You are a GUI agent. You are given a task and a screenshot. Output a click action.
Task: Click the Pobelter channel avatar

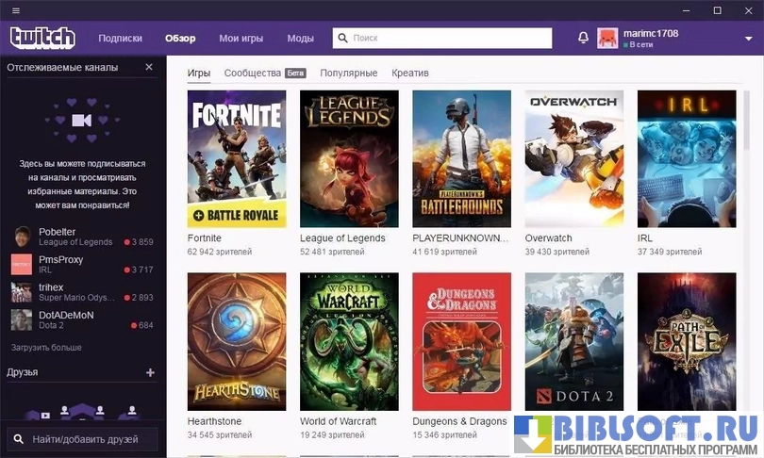[22, 237]
